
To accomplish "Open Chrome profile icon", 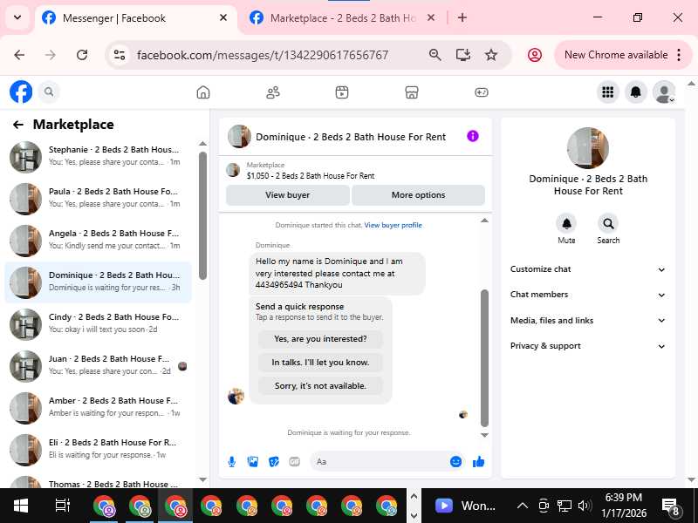I will click(x=534, y=55).
